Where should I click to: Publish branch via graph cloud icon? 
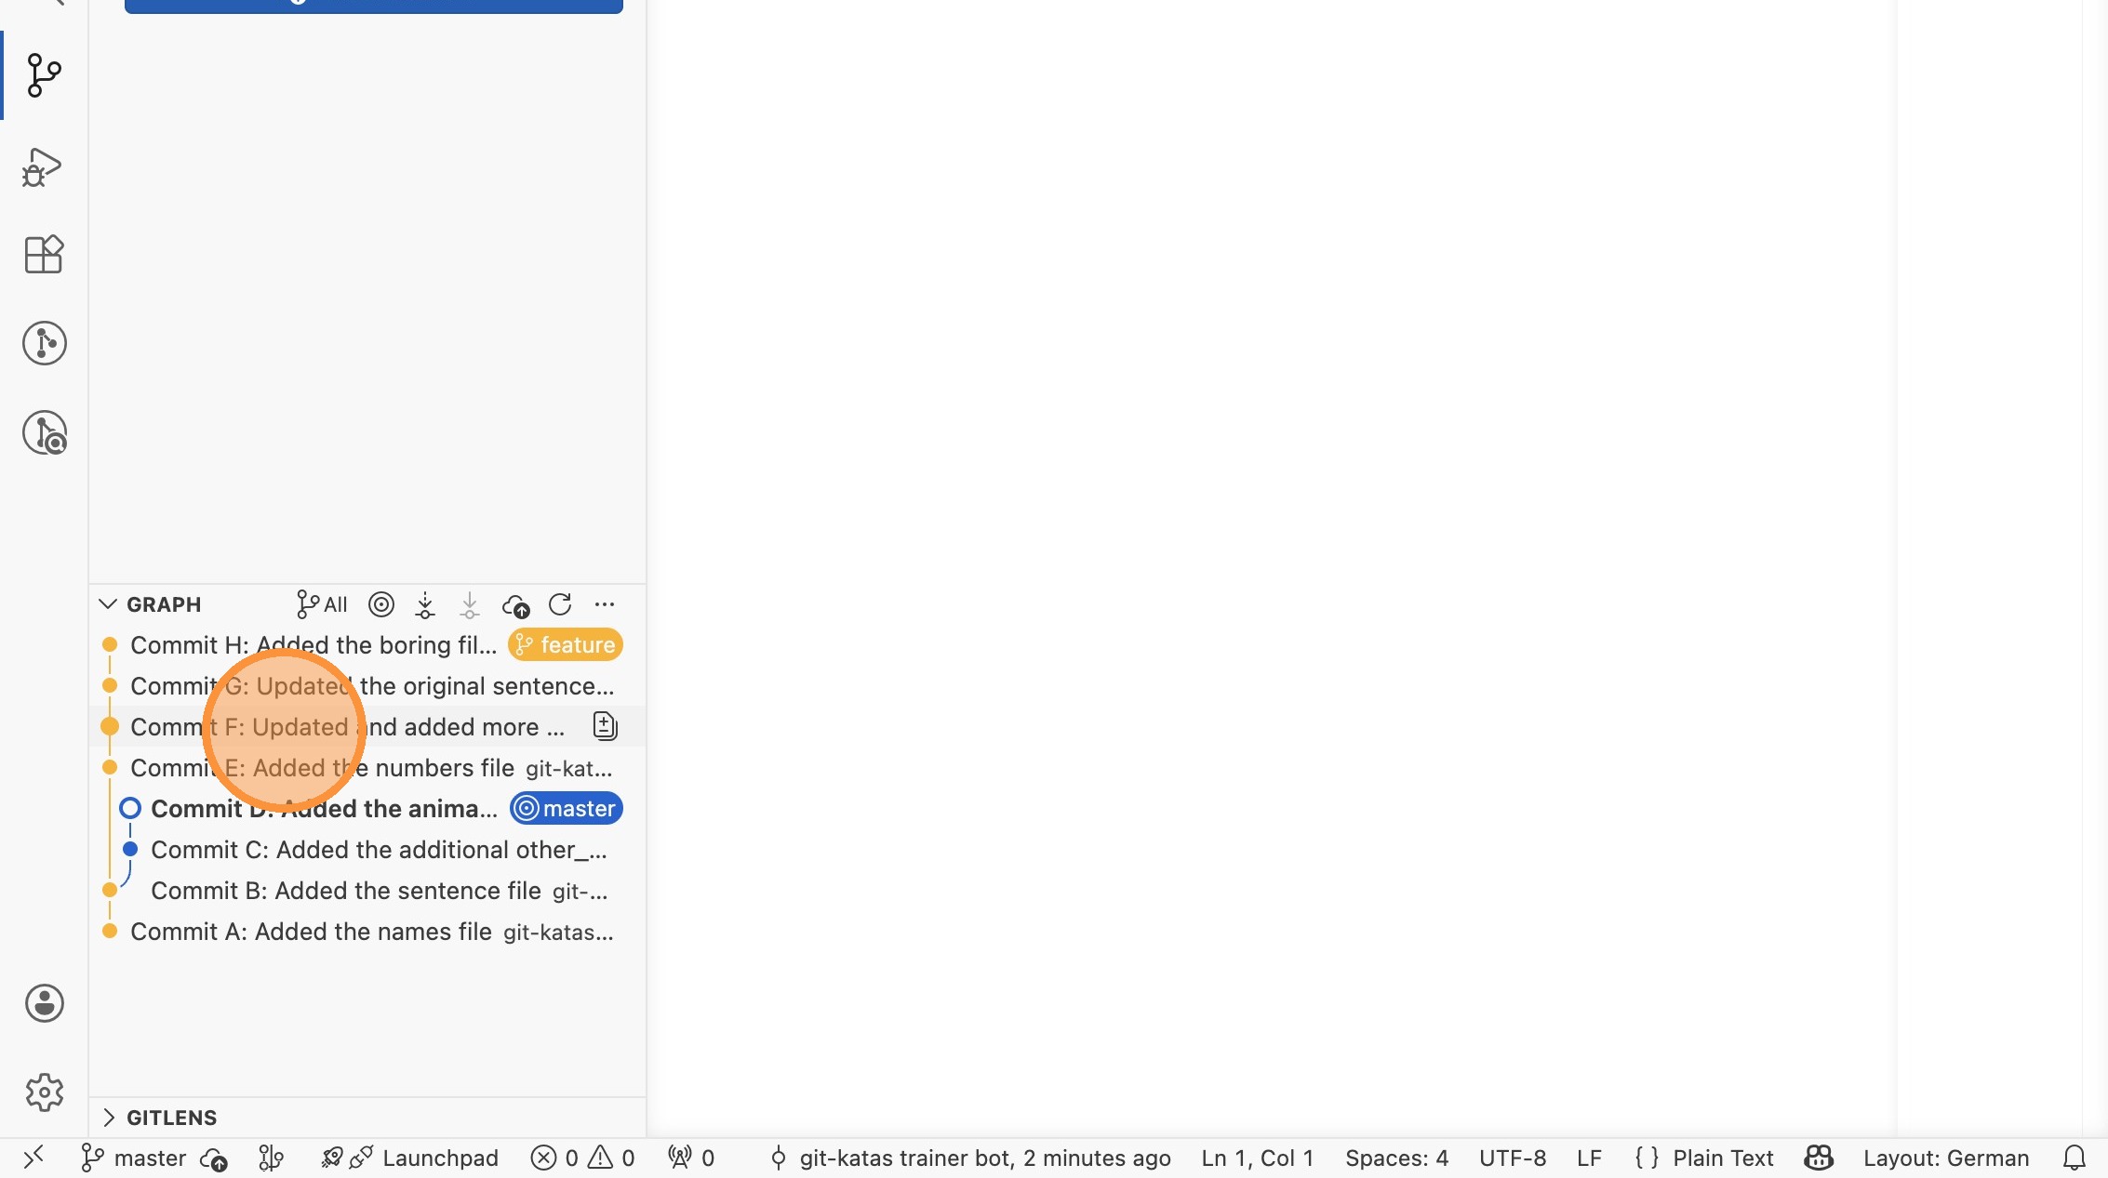(x=515, y=605)
